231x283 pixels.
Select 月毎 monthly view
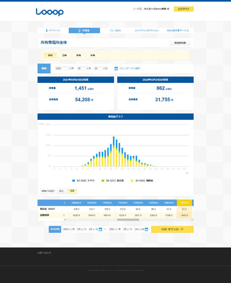[x=79, y=55]
